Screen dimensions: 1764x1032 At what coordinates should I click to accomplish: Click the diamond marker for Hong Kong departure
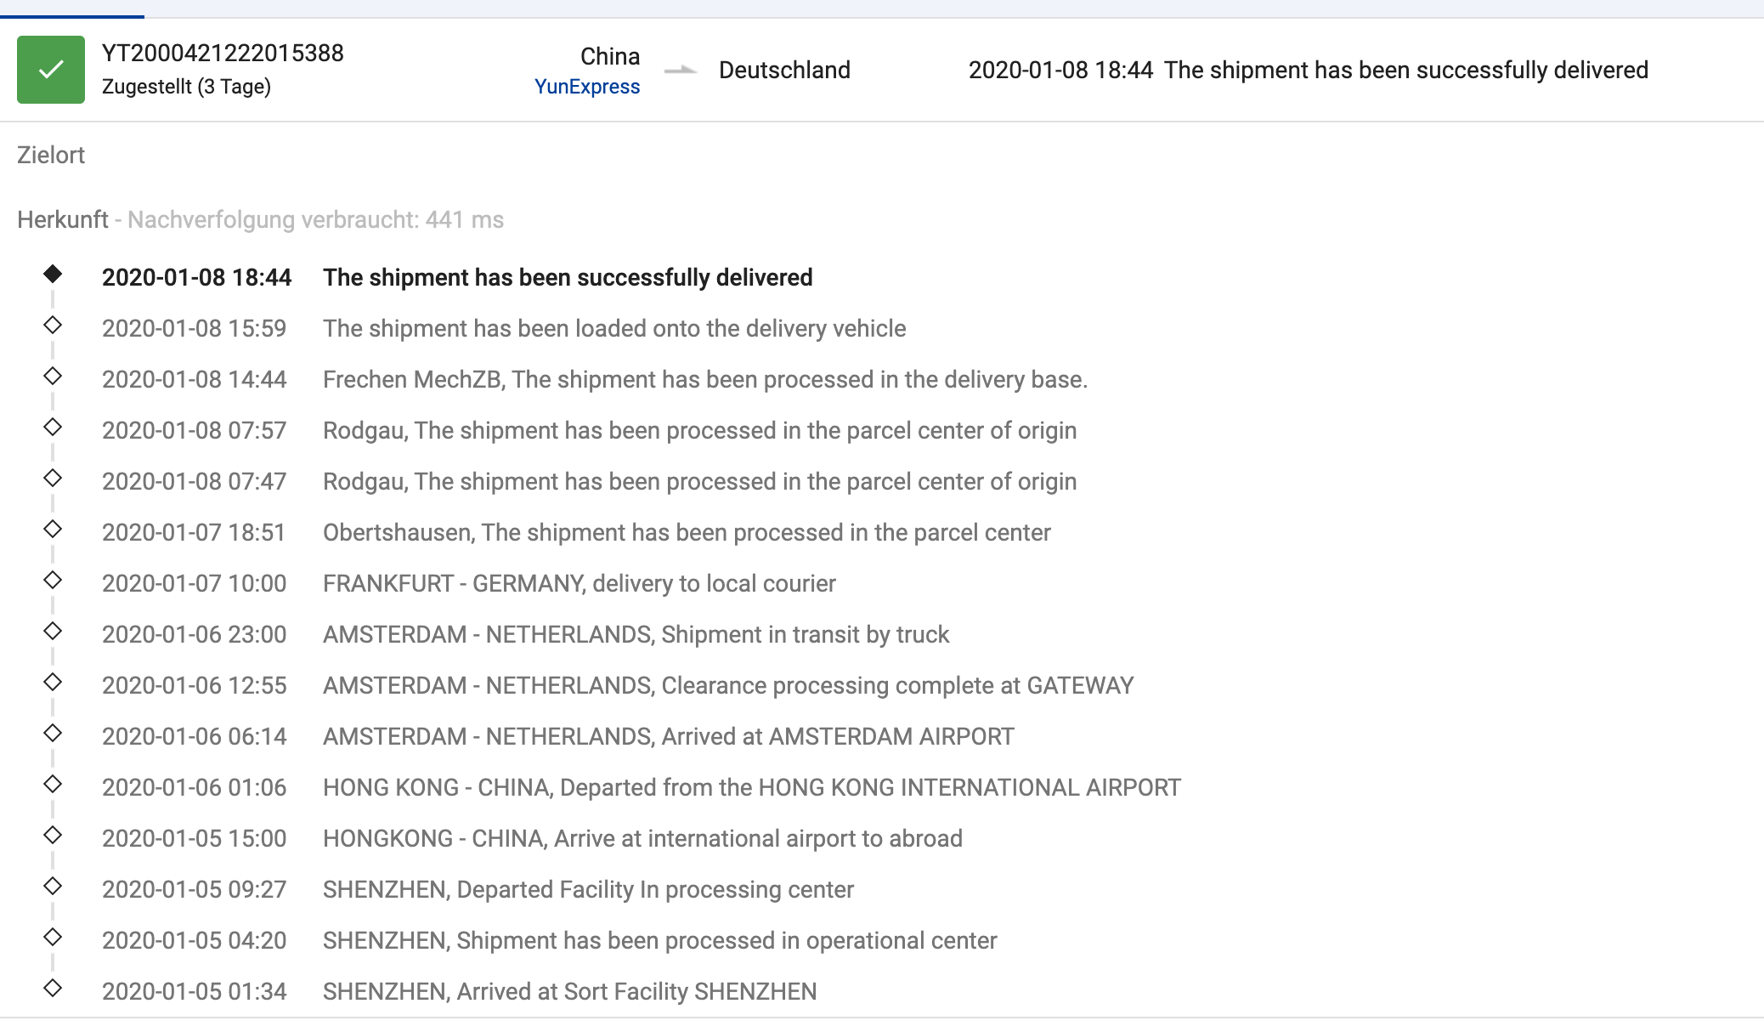click(x=53, y=784)
